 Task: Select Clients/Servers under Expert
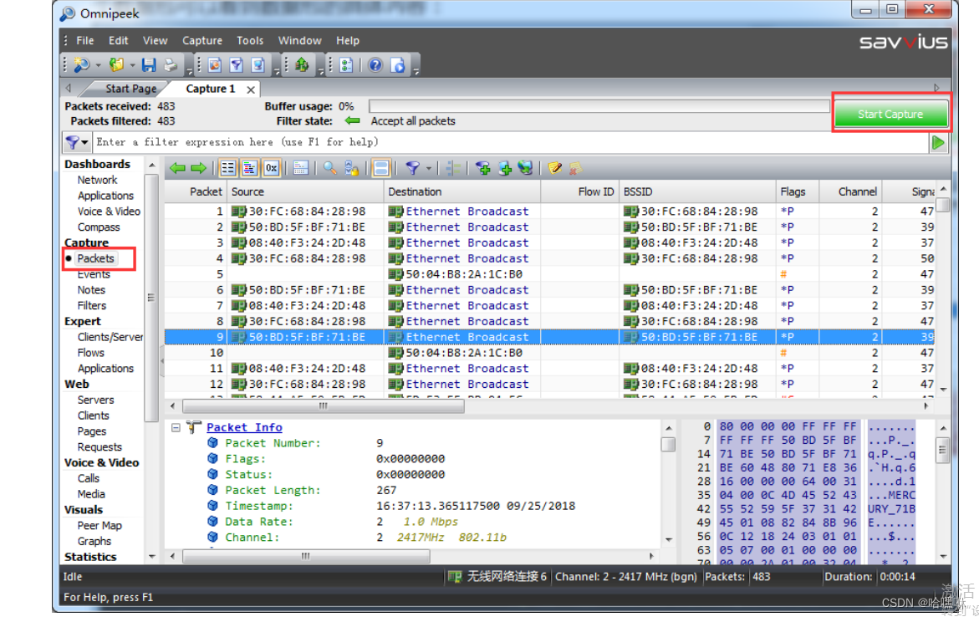pos(110,337)
